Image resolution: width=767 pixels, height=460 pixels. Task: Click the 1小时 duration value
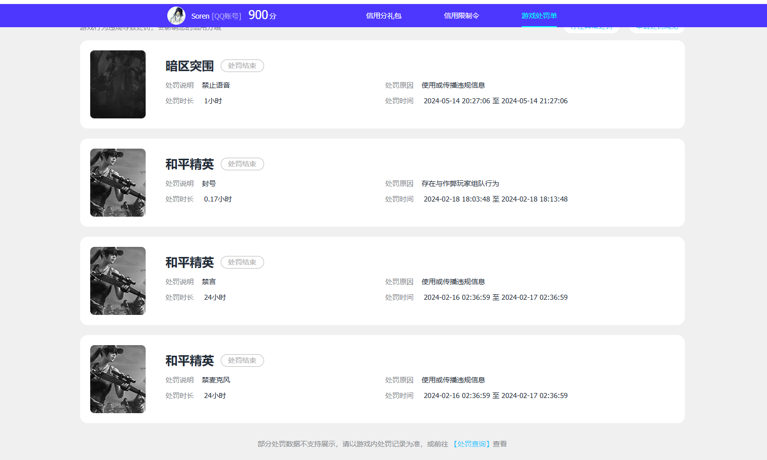[x=213, y=101]
